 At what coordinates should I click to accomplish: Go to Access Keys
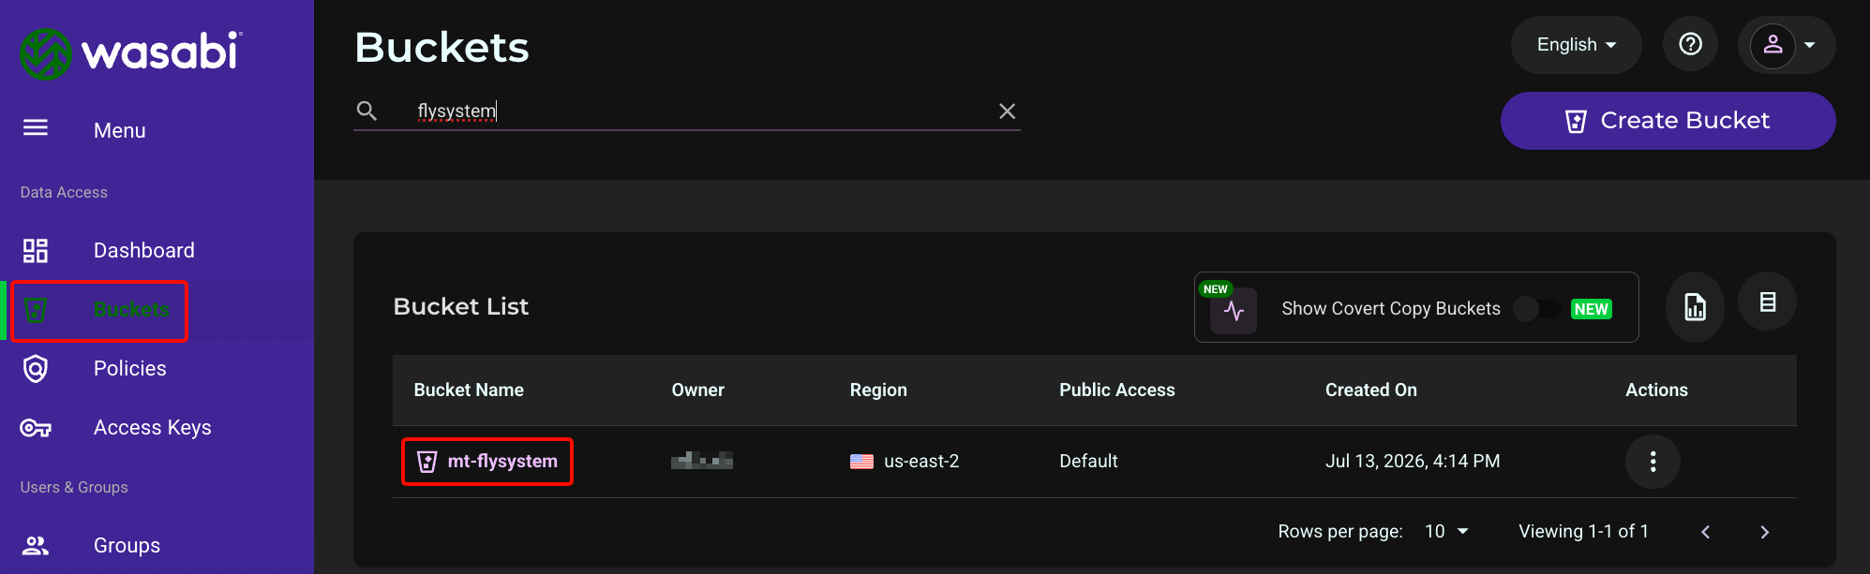click(153, 428)
